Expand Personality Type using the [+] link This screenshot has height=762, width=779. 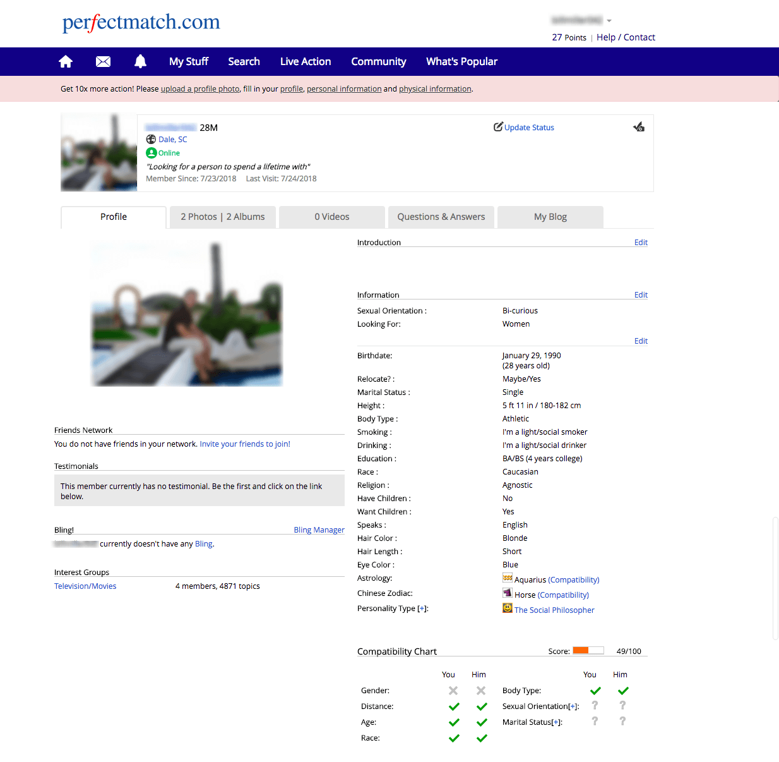pos(422,608)
